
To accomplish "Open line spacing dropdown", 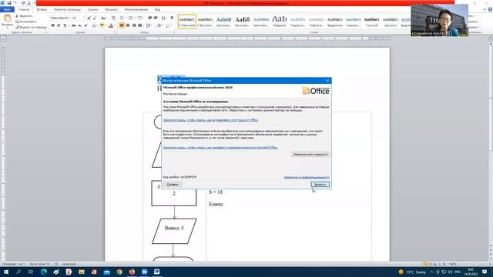I will point(149,25).
